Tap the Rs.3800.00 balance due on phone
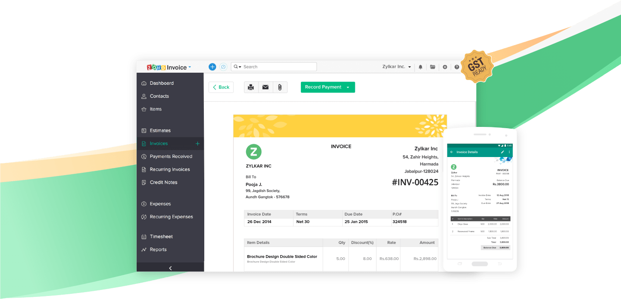 (x=501, y=184)
